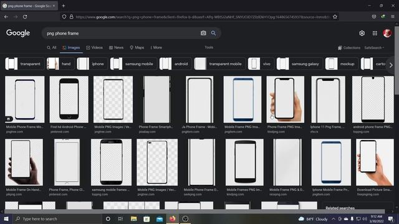This screenshot has height=224, width=399.
Task: Show hidden tray icons chevron
Action: 334,218
